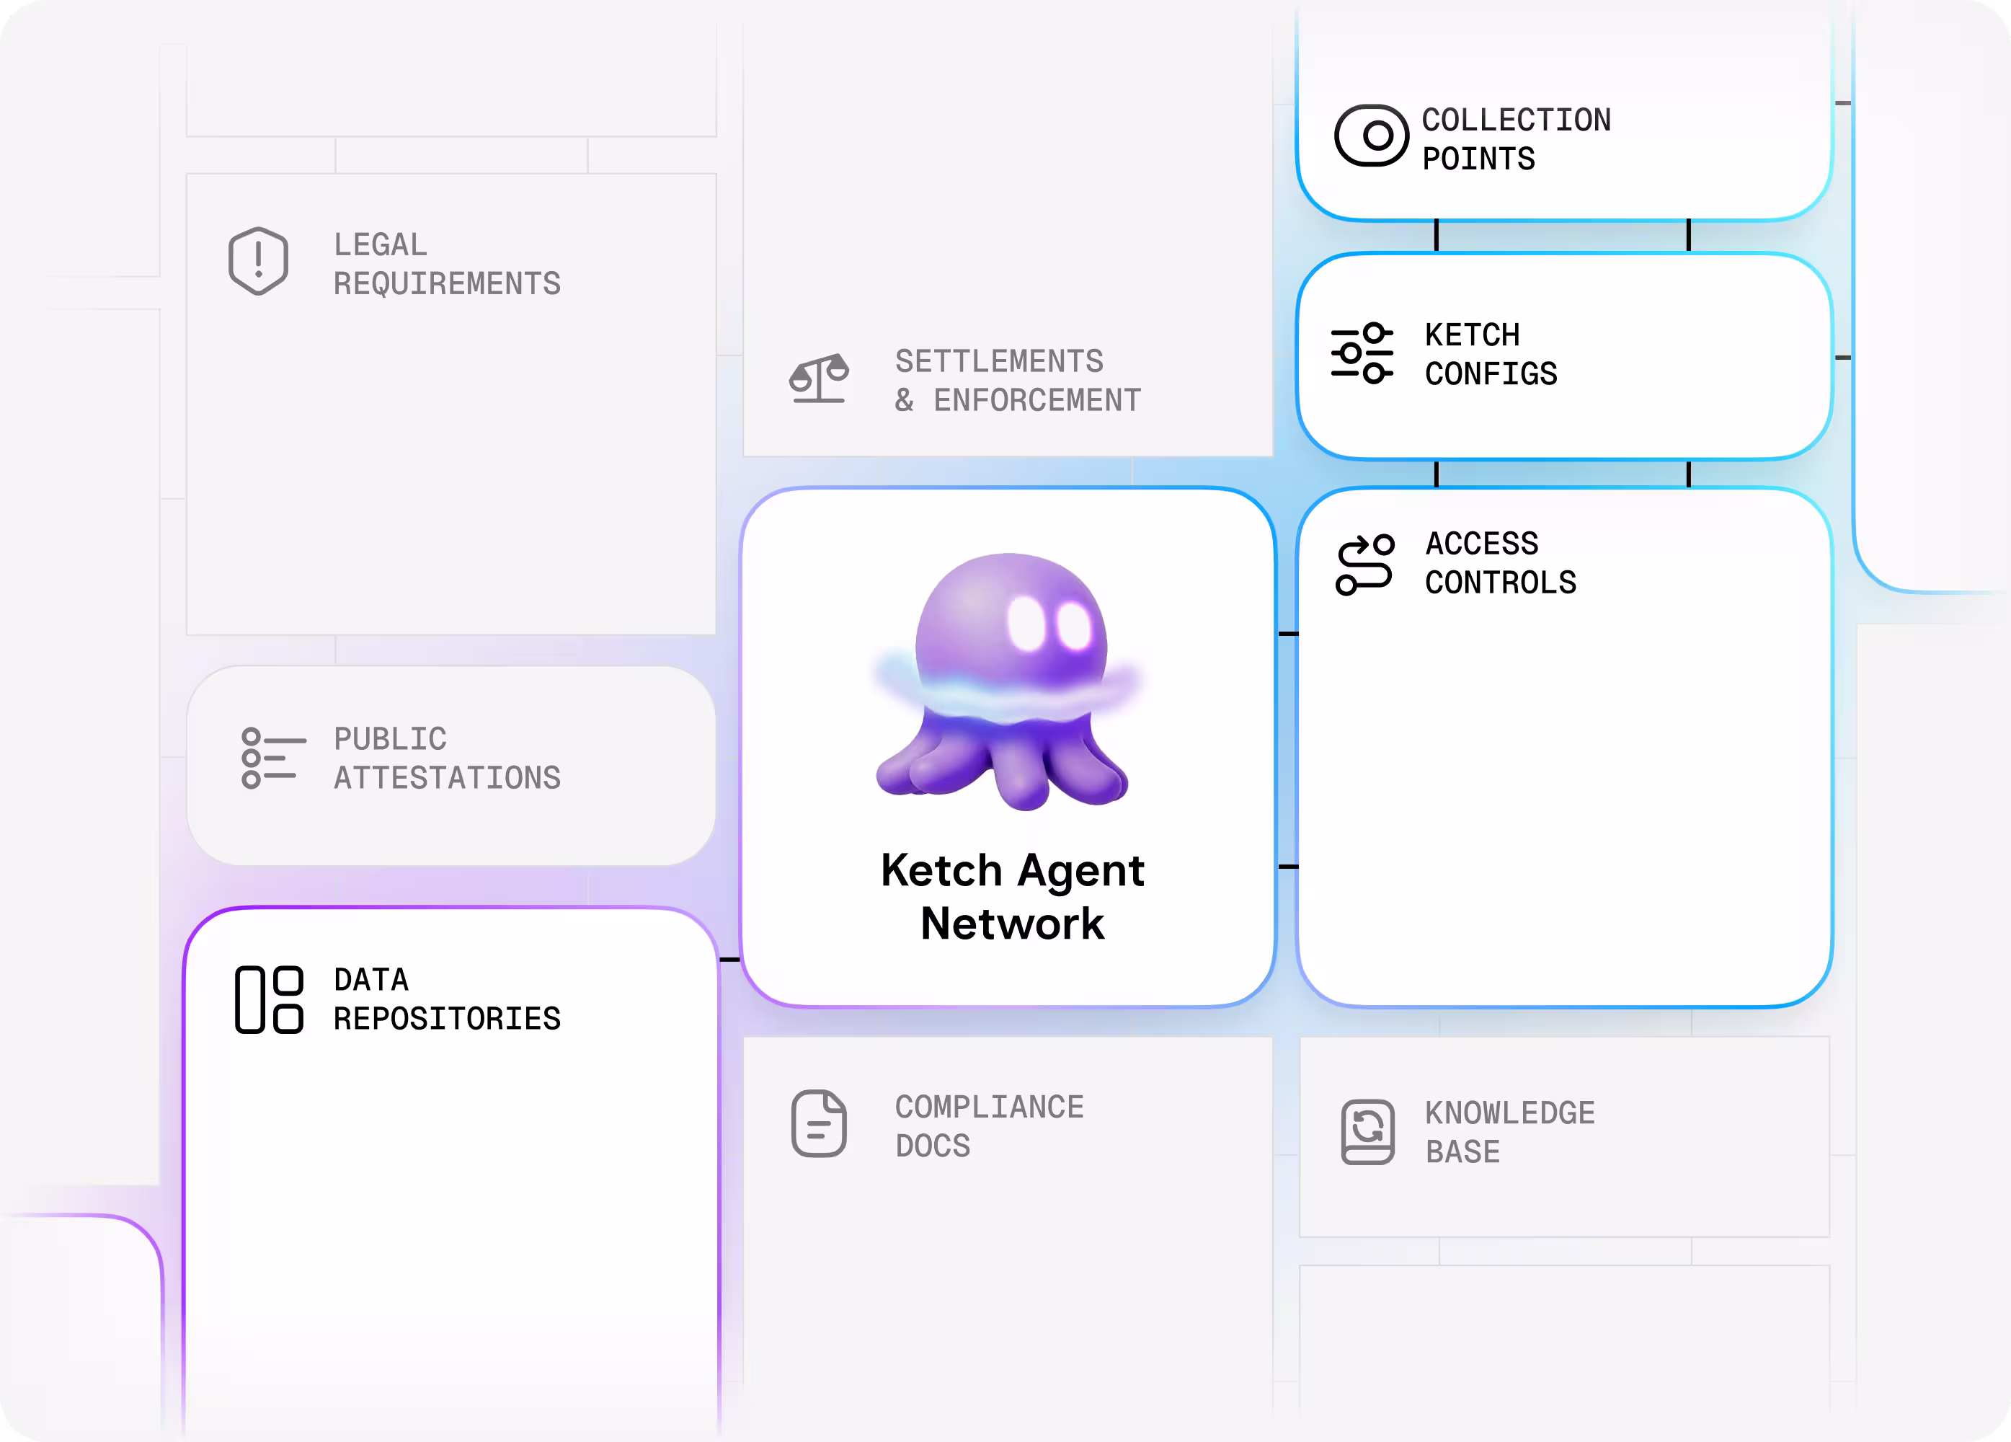Click the "Ketch Agent Network" title
The height and width of the screenshot is (1442, 2011).
coord(1013,897)
